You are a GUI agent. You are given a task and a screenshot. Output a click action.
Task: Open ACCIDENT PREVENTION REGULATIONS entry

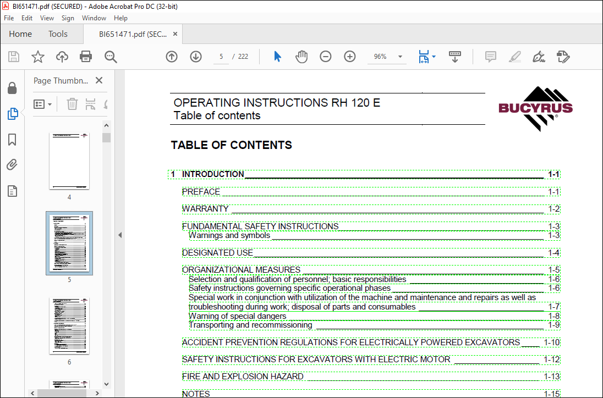(x=371, y=342)
